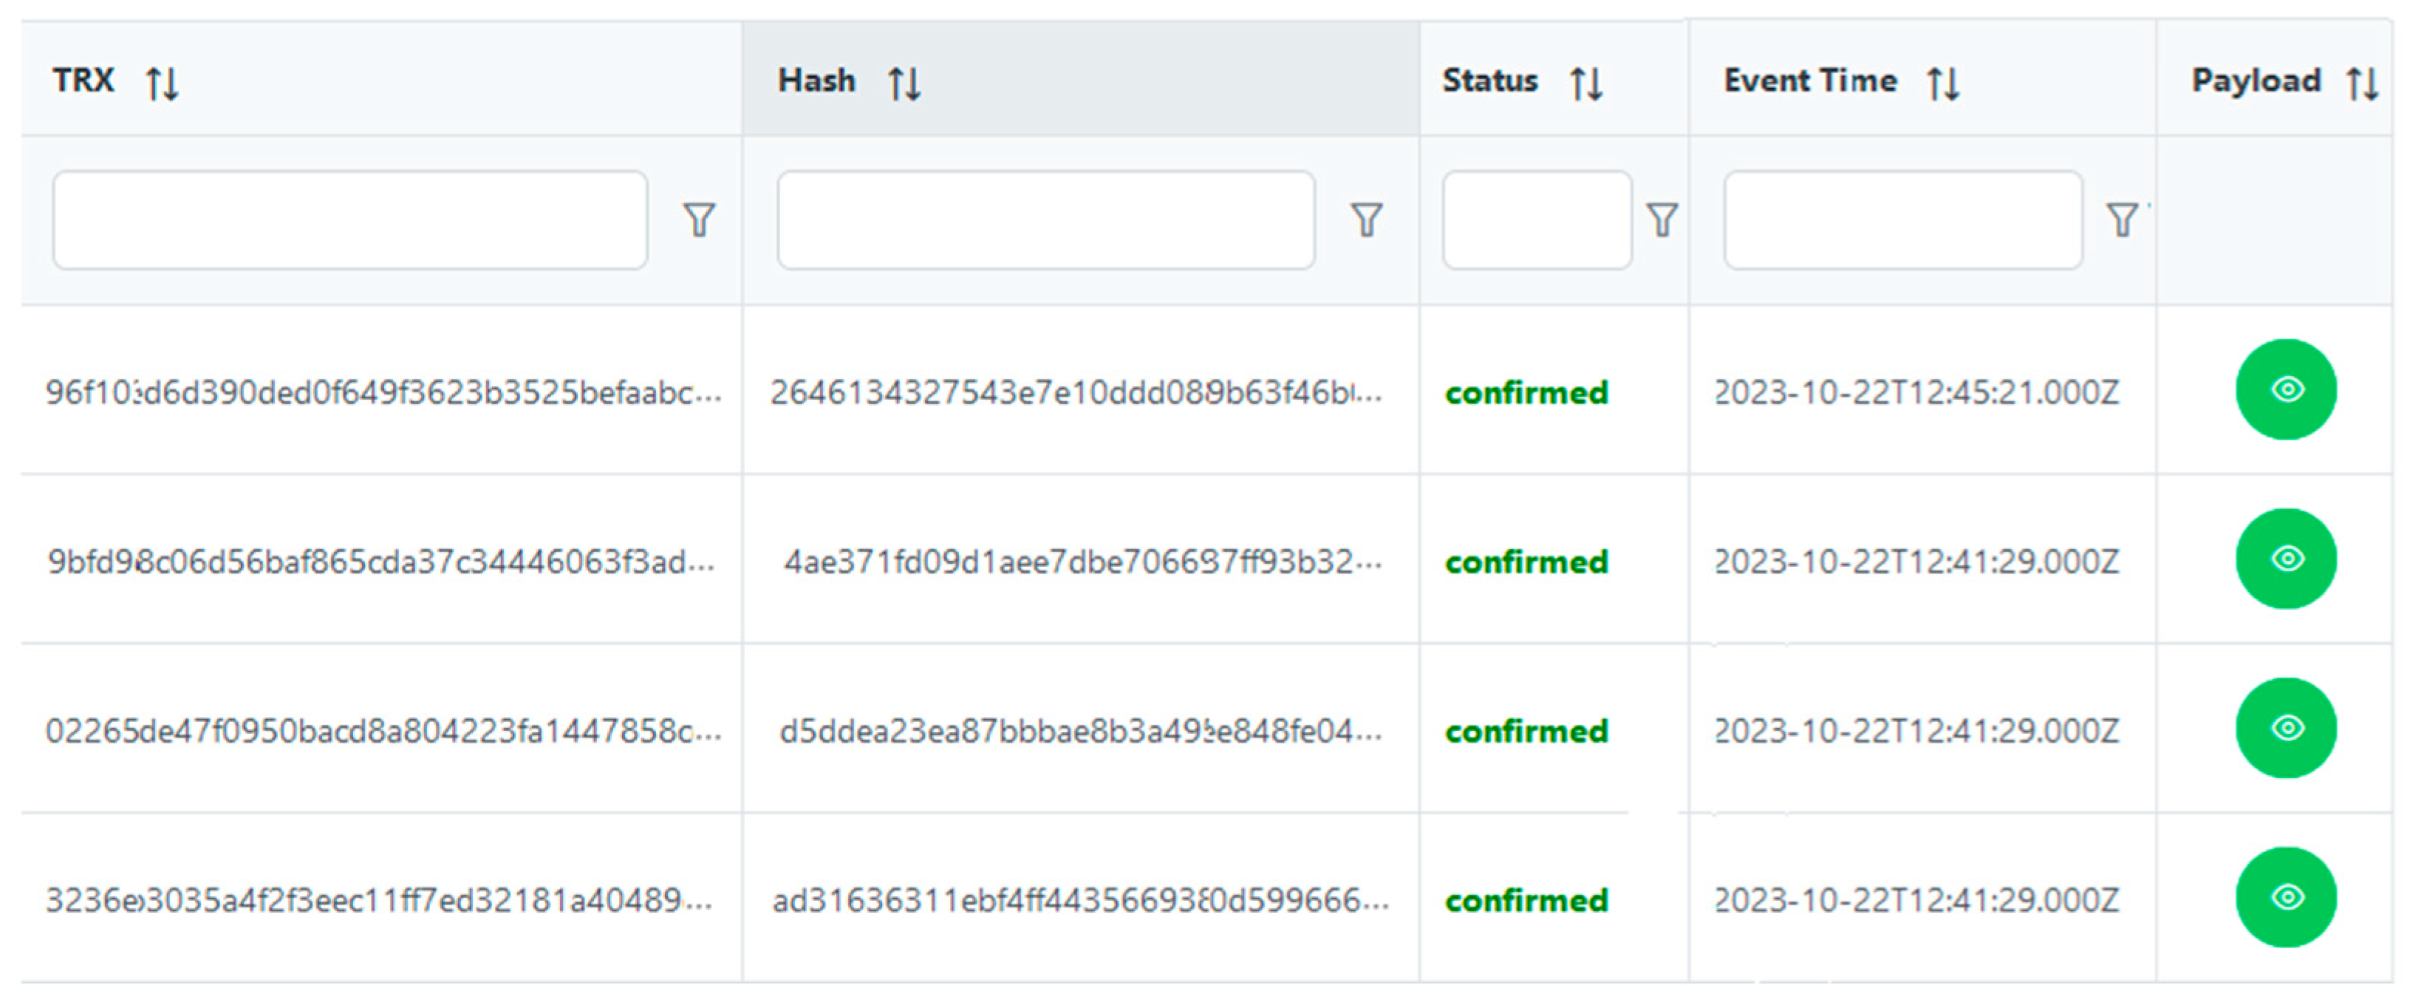Click the Hash column header label

816,81
